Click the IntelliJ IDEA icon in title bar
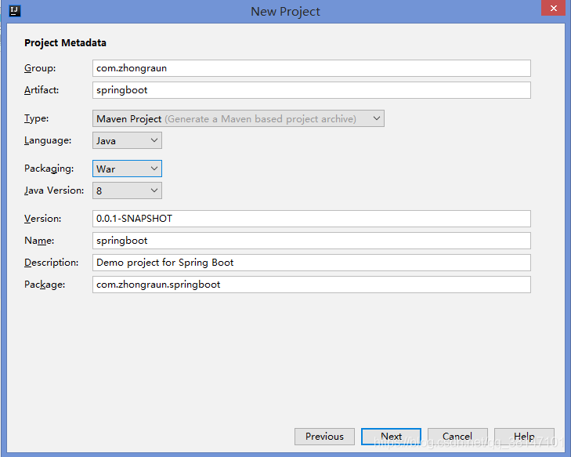571x457 pixels. pos(15,11)
